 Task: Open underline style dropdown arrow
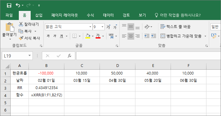[67, 36]
